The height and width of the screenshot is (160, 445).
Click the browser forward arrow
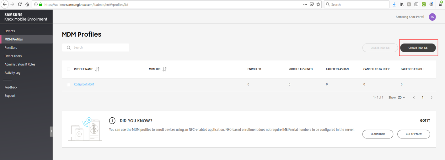click(x=13, y=4)
